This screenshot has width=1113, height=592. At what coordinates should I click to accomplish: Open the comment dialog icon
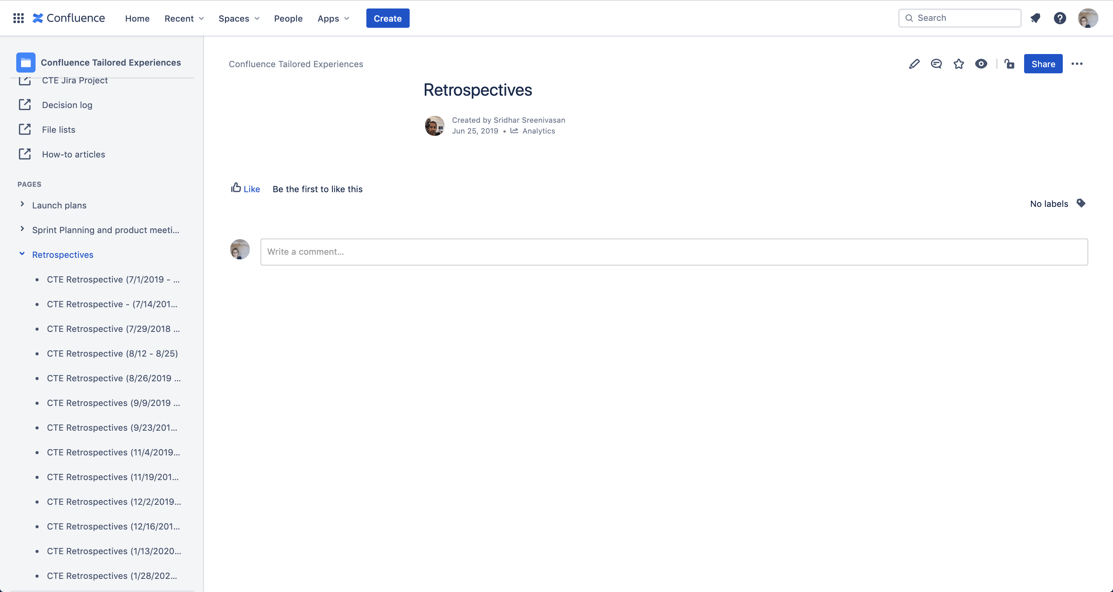coord(936,64)
